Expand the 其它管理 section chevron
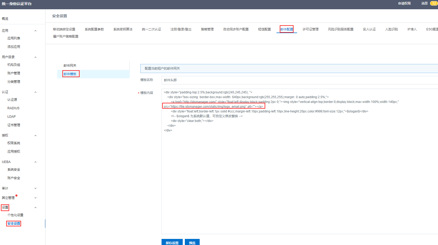 pyautogui.click(x=35, y=198)
